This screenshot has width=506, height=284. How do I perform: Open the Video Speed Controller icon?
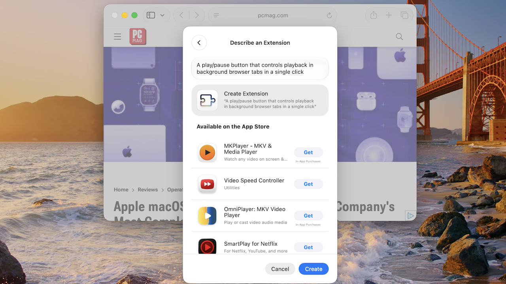pos(207,184)
